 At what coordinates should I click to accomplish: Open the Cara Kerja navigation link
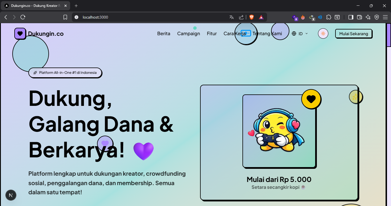pyautogui.click(x=235, y=33)
